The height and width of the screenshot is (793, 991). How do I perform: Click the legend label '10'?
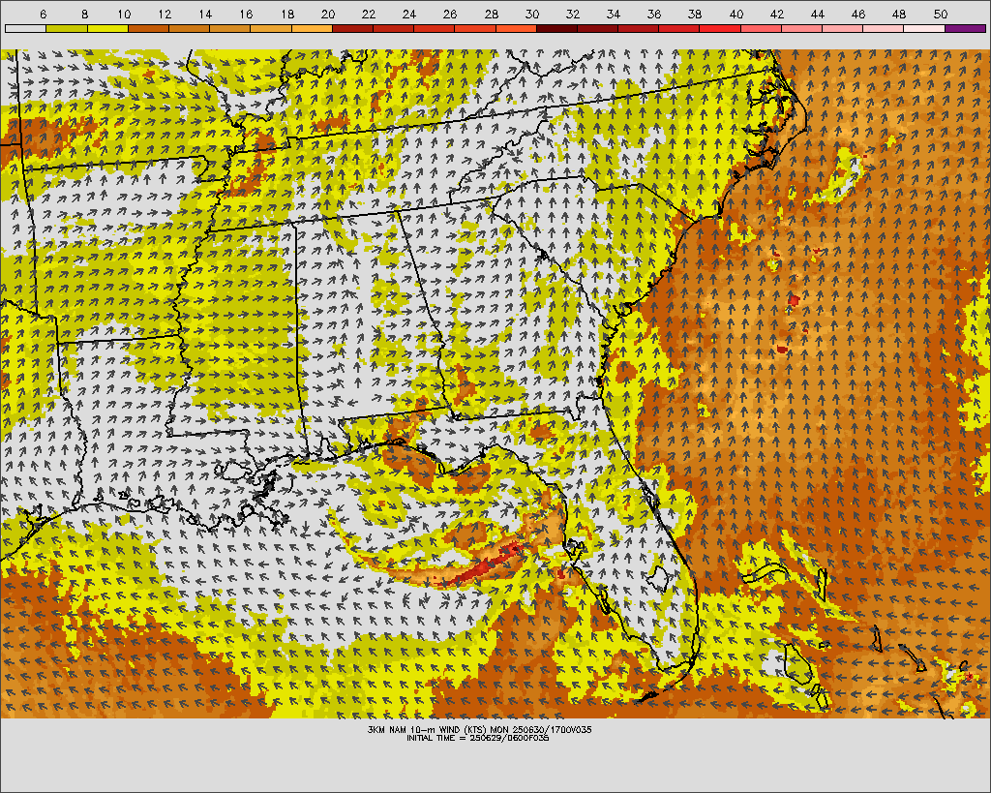coord(124,14)
